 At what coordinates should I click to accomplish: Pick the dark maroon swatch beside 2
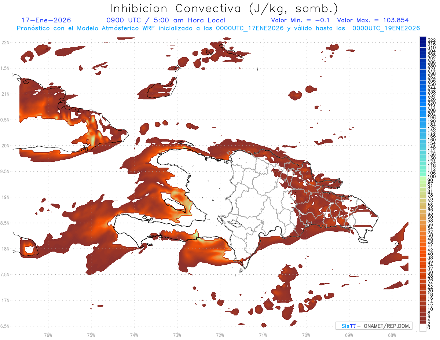[x=423, y=322]
